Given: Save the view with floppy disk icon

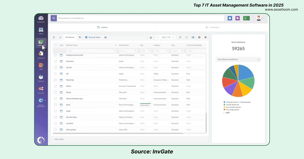Looking at the screenshot, I should tap(105, 37).
